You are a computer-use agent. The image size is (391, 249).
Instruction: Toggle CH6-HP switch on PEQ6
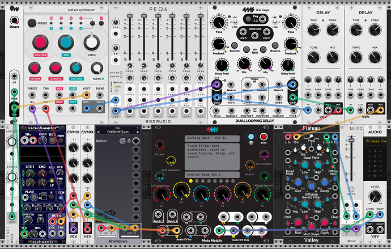121,77
